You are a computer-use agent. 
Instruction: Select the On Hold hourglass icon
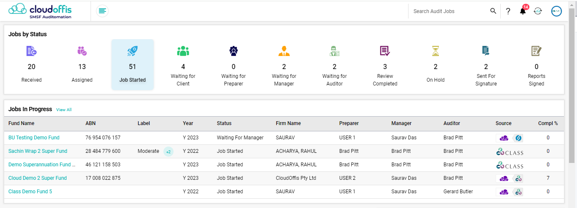pos(435,51)
